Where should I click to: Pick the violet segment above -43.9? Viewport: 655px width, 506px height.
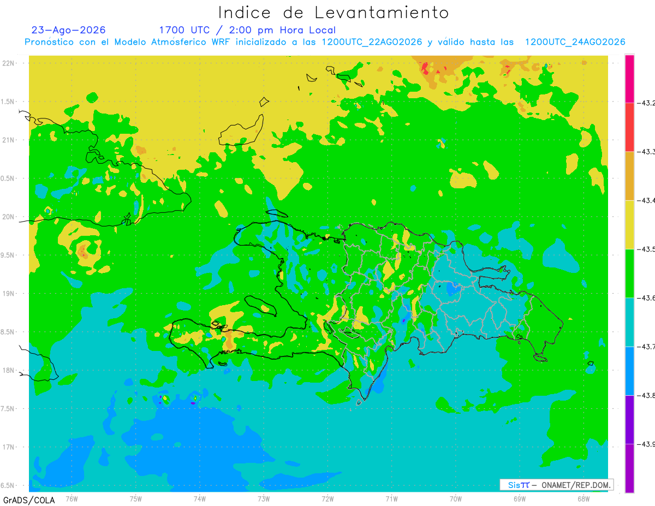click(629, 419)
